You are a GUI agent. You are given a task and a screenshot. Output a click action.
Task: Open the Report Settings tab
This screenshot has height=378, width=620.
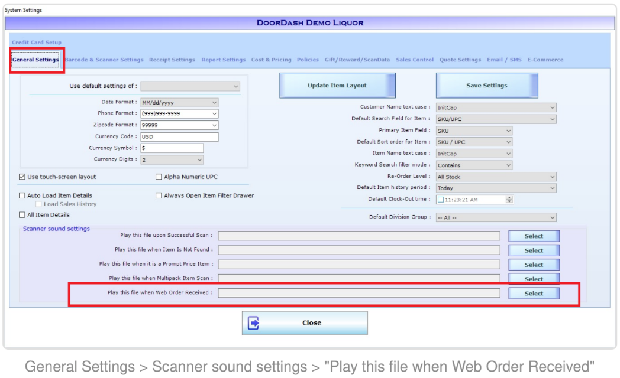coord(224,60)
